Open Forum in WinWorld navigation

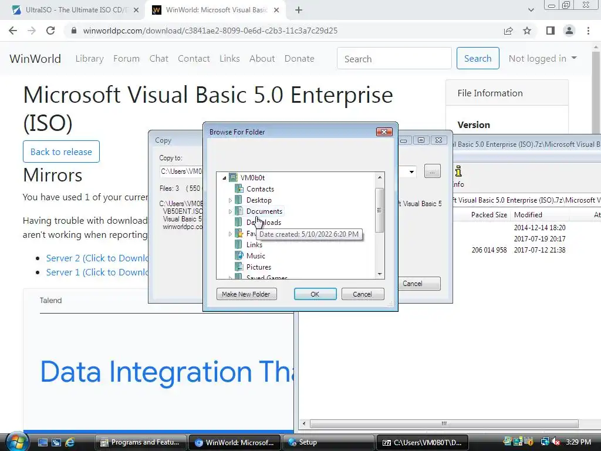[127, 59]
